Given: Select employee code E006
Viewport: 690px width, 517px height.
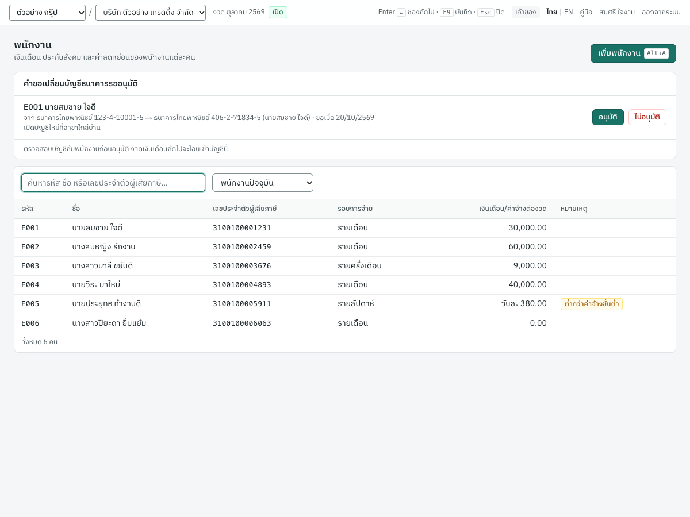Looking at the screenshot, I should (x=30, y=323).
